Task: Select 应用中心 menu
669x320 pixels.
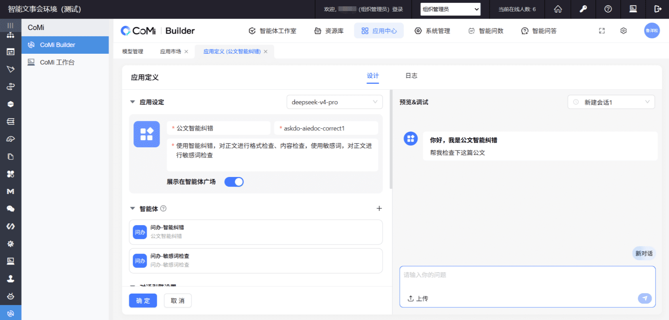Action: coord(379,31)
